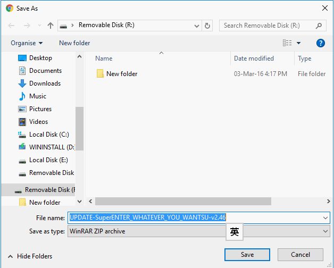The height and width of the screenshot is (268, 334).
Task: Click the File folder type cell
Action: 312,74
